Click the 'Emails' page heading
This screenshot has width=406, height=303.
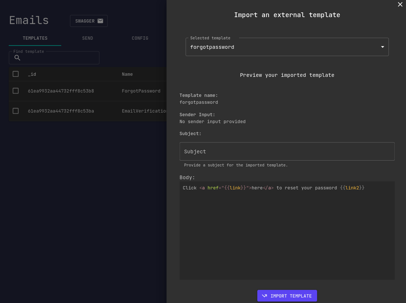(x=29, y=20)
